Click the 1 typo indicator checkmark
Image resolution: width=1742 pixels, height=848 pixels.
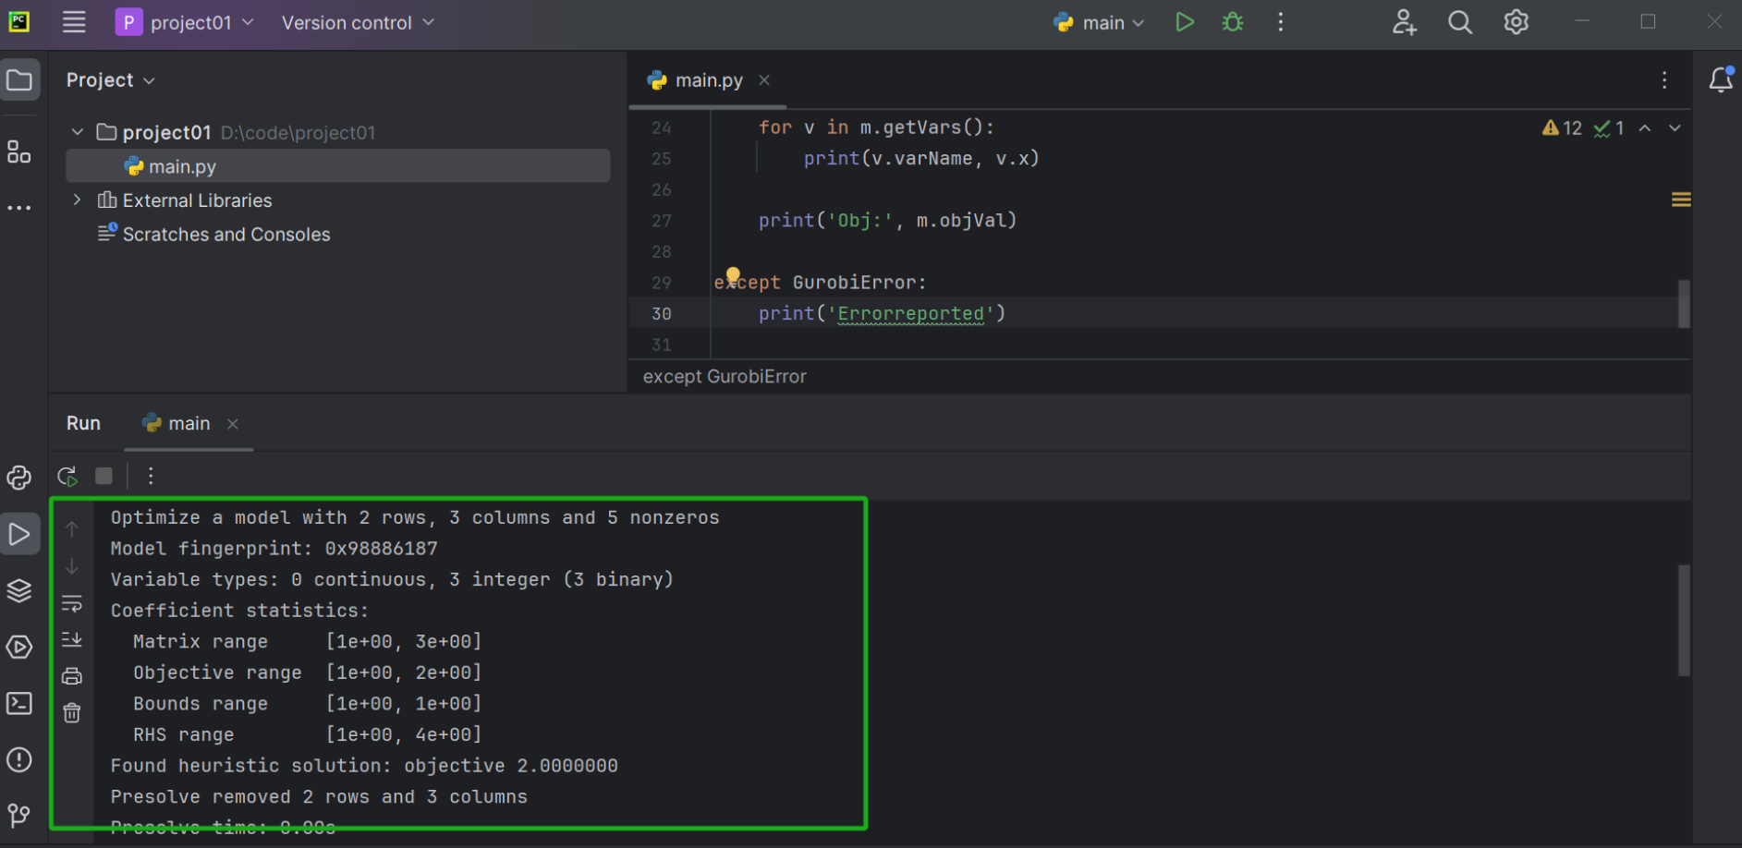click(x=1609, y=128)
